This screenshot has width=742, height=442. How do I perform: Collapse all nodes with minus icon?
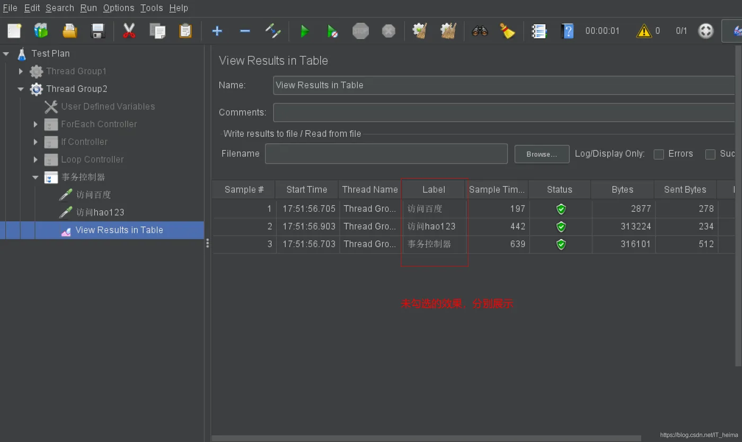click(x=245, y=31)
